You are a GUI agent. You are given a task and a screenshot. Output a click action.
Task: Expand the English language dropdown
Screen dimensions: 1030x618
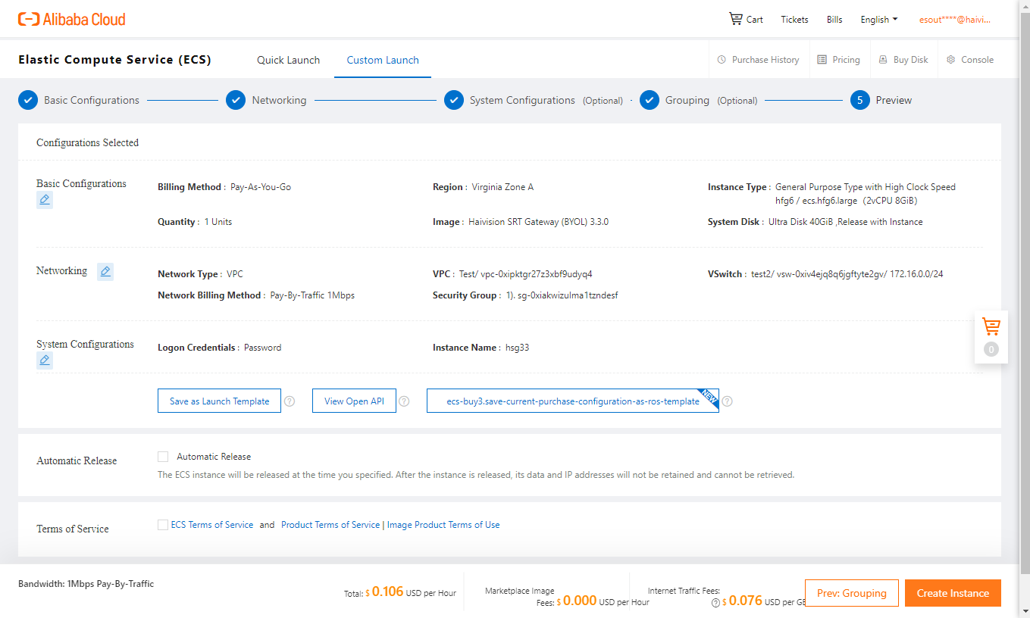coord(878,20)
